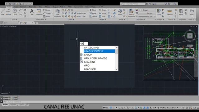Open the Start file tab
This screenshot has height=112, width=199.
pyautogui.click(x=6, y=23)
